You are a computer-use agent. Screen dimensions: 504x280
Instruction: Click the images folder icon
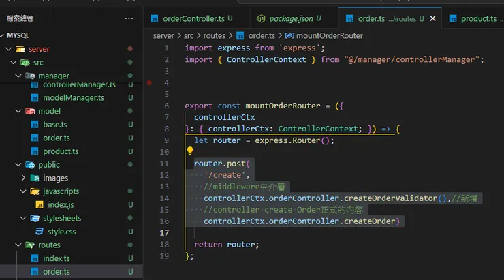[x=35, y=178]
